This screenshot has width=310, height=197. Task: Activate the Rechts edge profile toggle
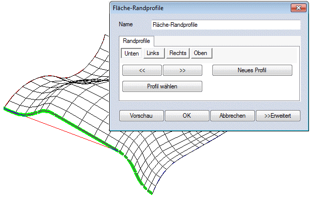(178, 54)
